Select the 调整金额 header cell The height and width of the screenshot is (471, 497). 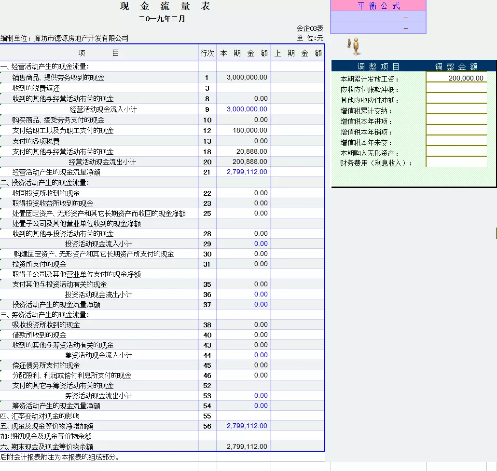(456, 67)
